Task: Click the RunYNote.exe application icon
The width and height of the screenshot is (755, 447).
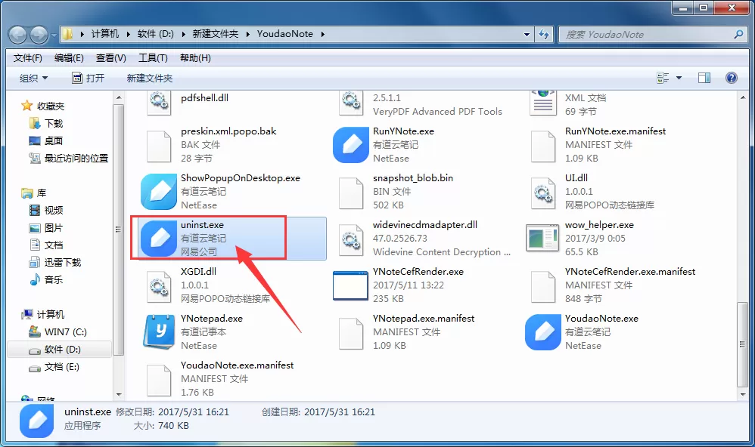Action: [351, 145]
